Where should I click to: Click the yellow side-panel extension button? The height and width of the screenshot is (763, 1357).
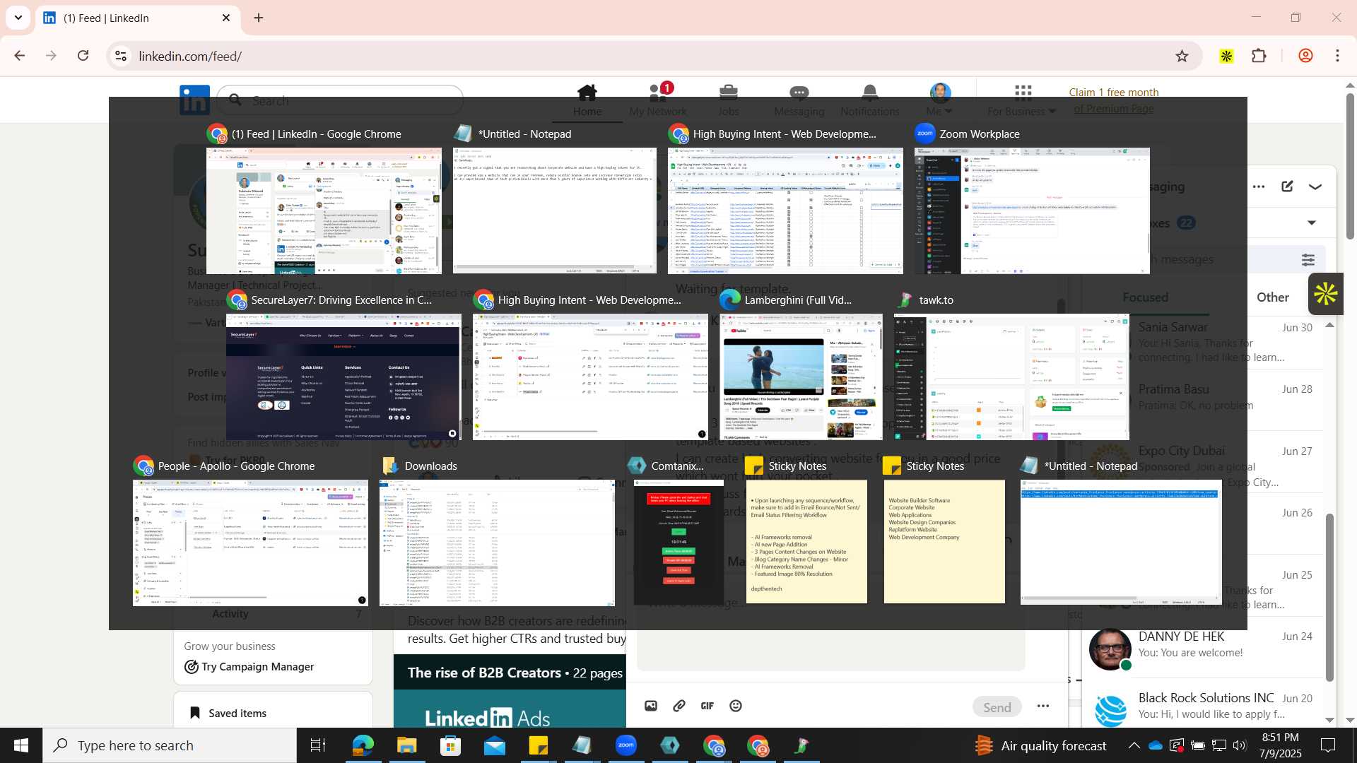point(1325,294)
